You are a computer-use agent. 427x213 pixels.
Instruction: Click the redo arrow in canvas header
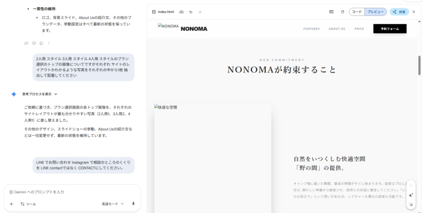tap(200, 12)
